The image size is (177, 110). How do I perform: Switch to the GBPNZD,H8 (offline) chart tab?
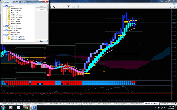[73, 104]
